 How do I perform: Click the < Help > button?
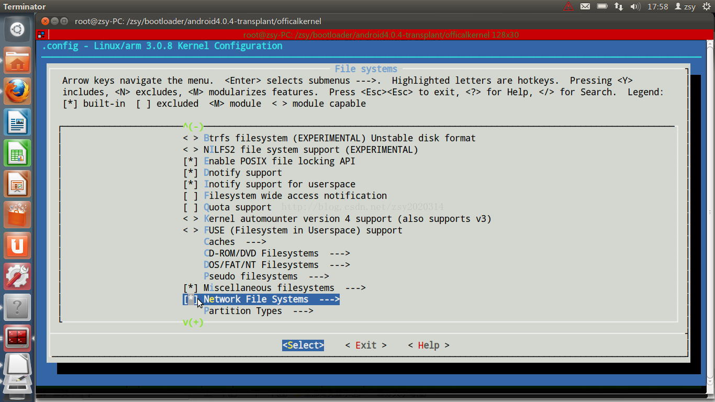coord(429,345)
